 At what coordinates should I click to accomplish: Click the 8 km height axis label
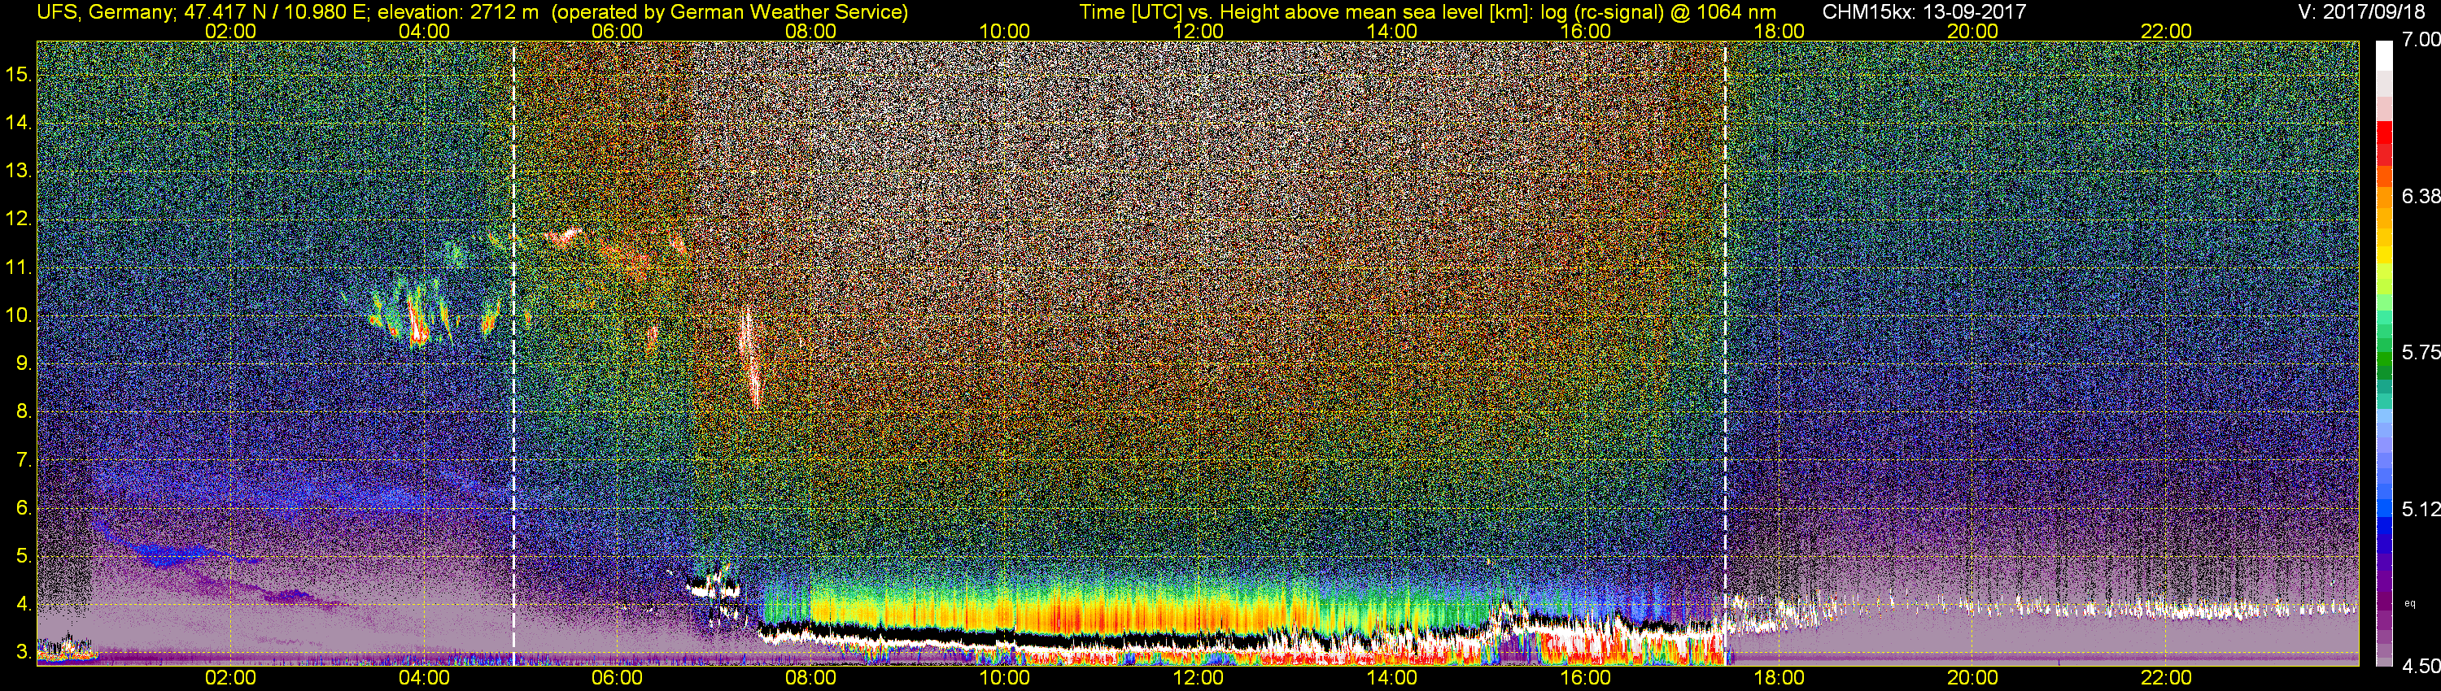point(24,412)
